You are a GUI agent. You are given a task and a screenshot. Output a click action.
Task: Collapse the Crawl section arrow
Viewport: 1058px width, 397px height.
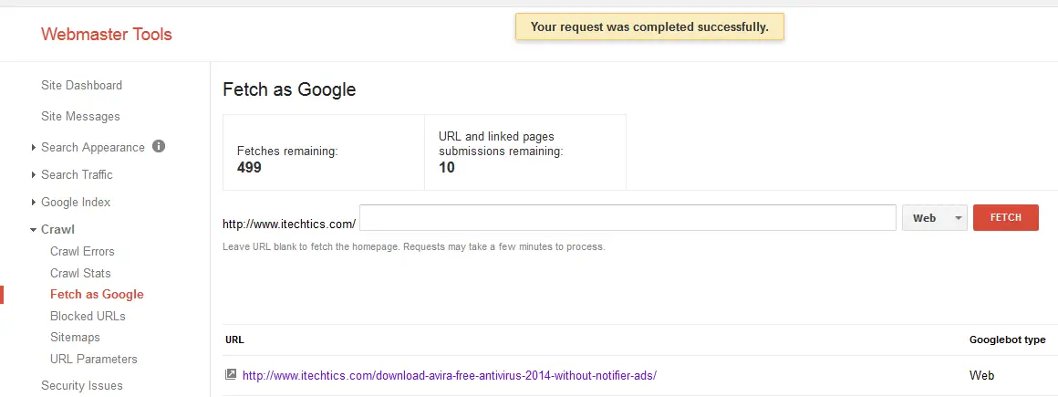(33, 230)
